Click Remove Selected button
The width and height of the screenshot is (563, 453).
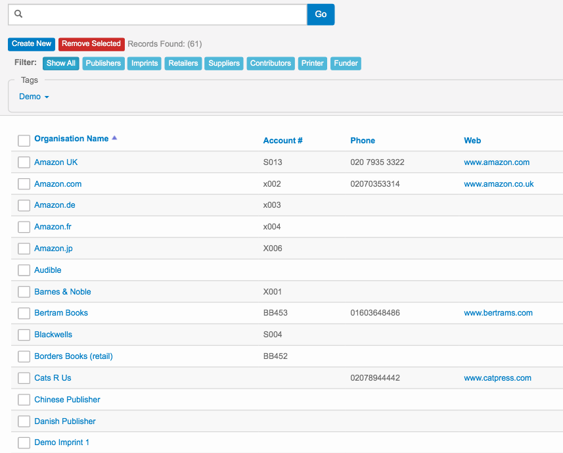(91, 44)
